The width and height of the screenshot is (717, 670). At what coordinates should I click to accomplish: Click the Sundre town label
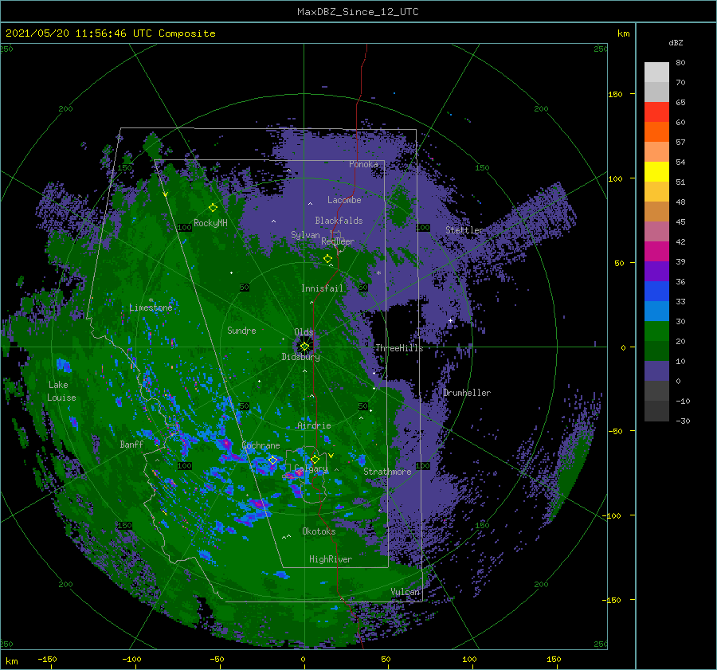tap(241, 330)
